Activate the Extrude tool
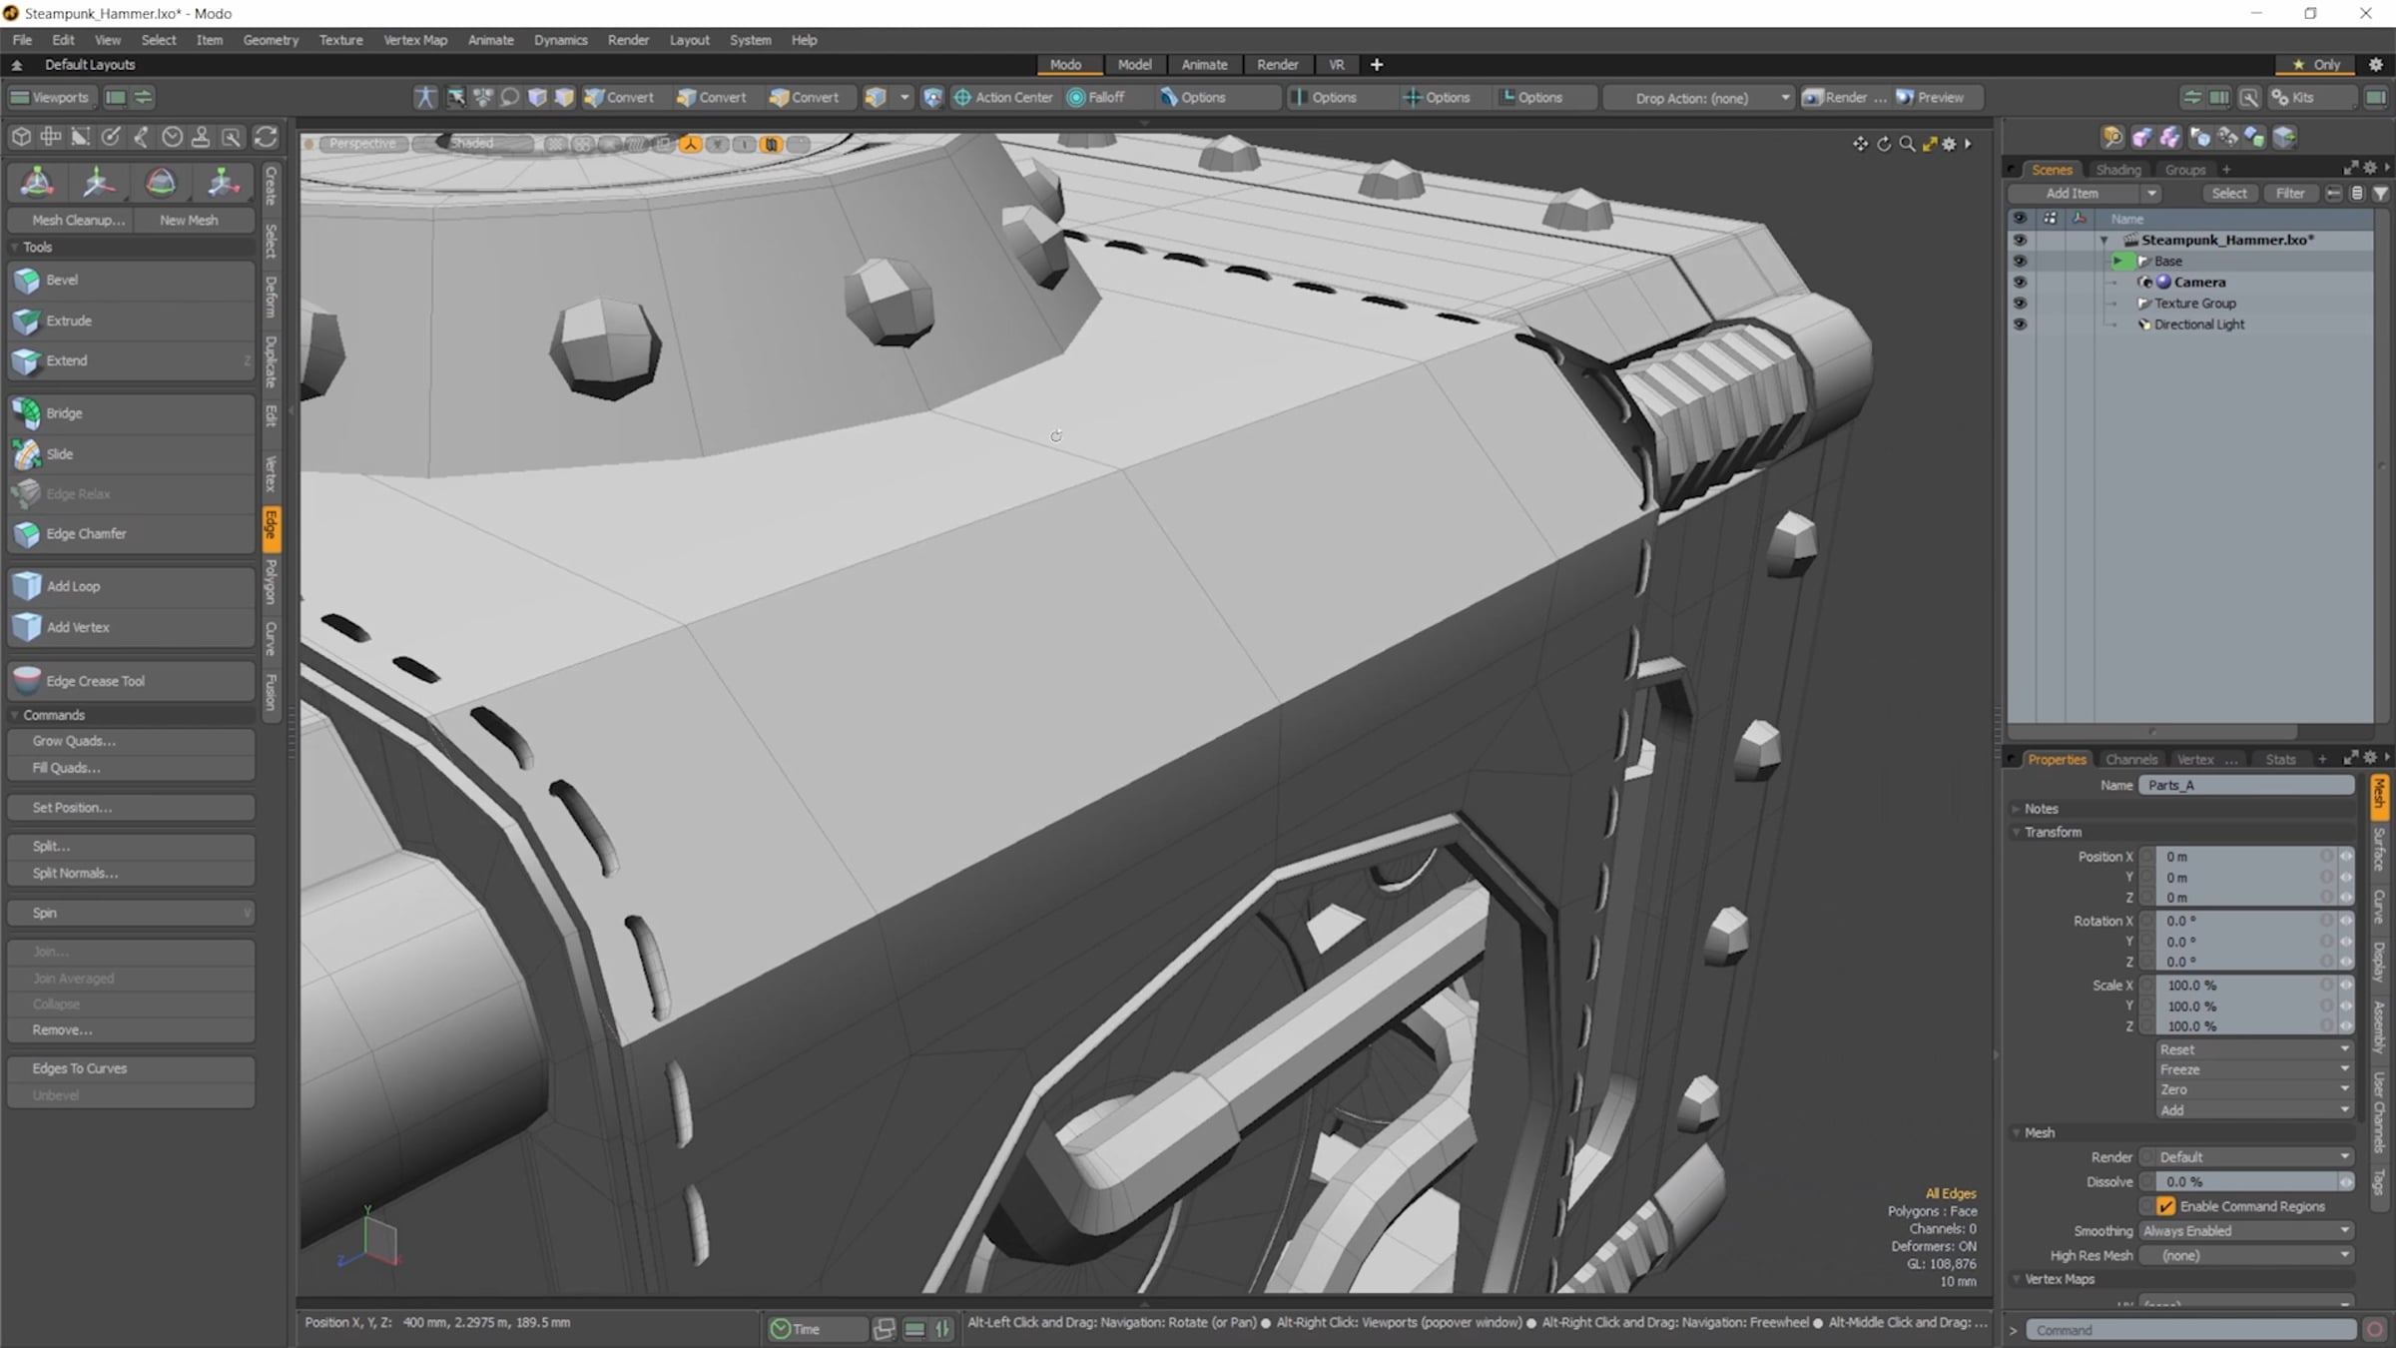This screenshot has width=2396, height=1348. click(x=131, y=321)
